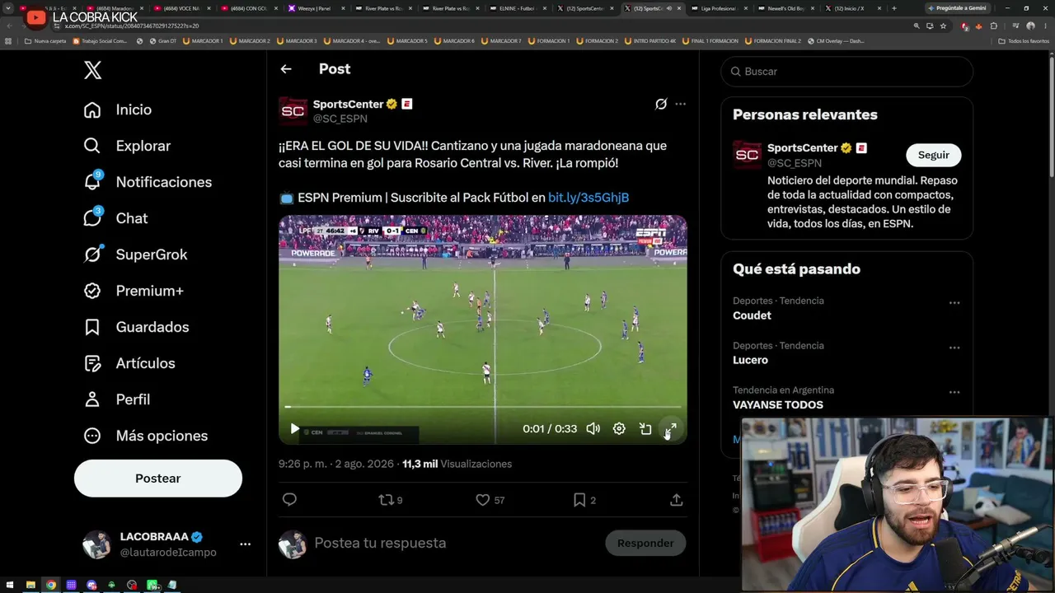Toggle picture-in-picture for the video
1055x593 pixels.
click(x=645, y=429)
